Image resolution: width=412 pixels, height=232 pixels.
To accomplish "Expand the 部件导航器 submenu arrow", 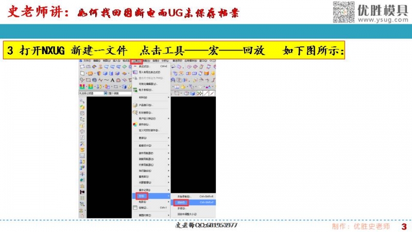I will point(168,153).
